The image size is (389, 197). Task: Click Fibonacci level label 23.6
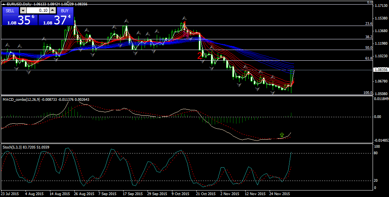369,24
